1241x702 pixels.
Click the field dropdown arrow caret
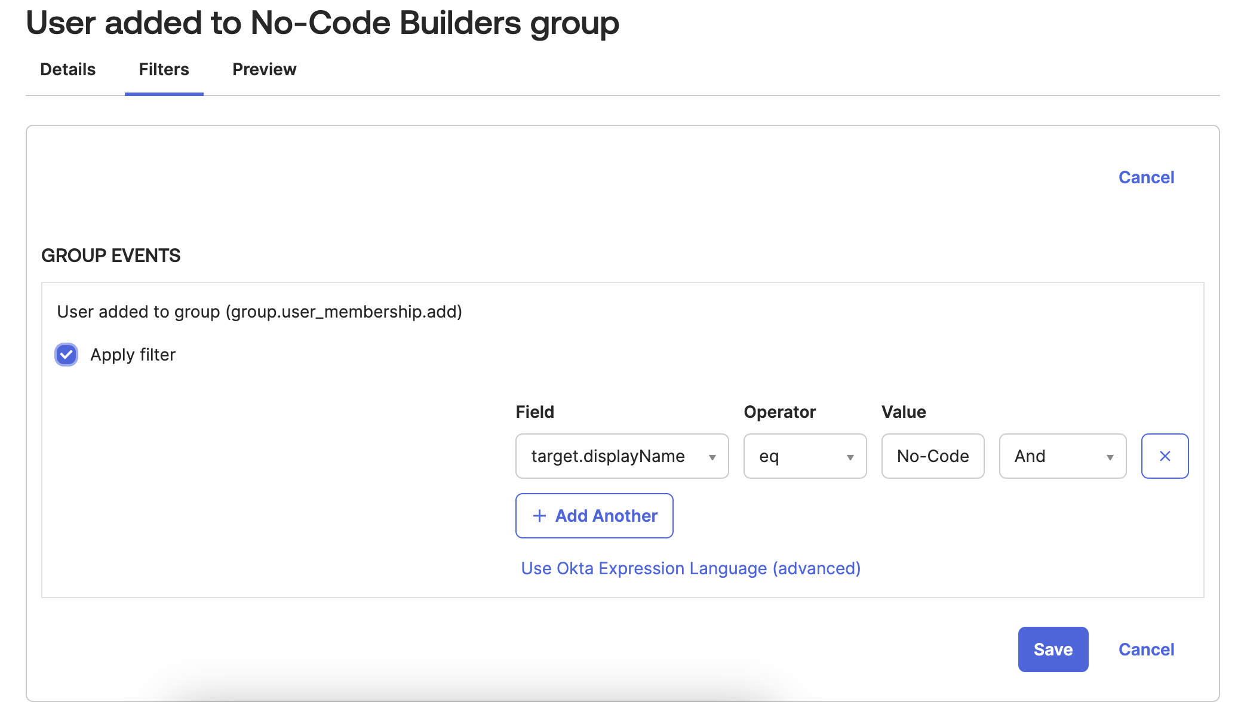pos(712,457)
